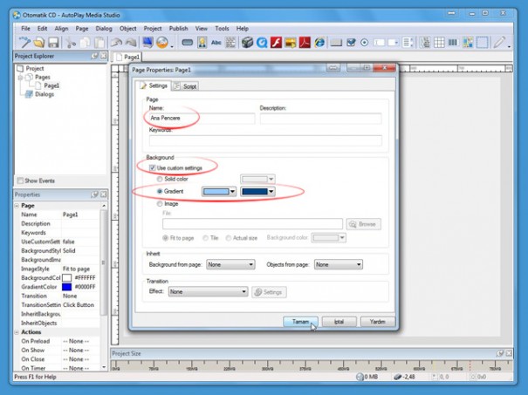This screenshot has width=528, height=395.
Task: Insert a SlideShow object from toolbar
Action: [x=291, y=43]
